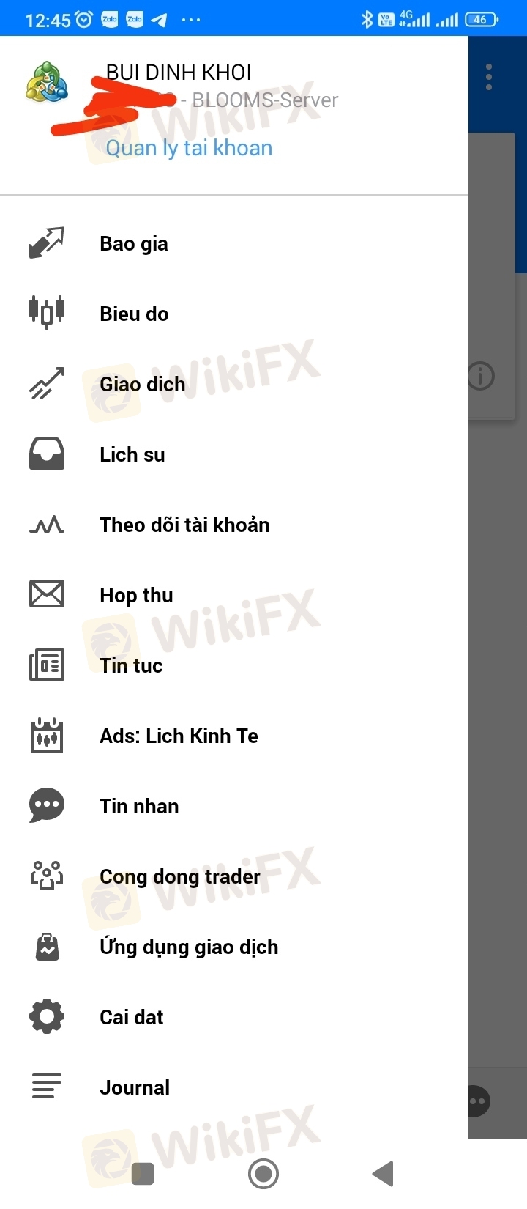The width and height of the screenshot is (527, 1209).
Task: Open the Cai dat gear icon
Action: (x=47, y=1016)
